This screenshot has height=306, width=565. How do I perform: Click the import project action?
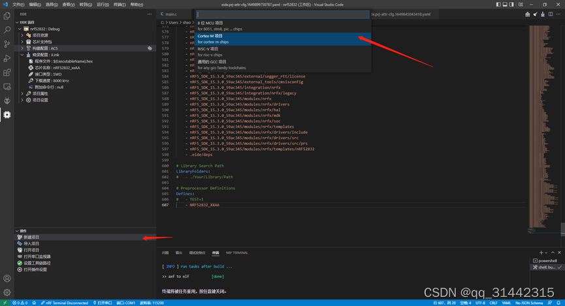tap(85, 244)
